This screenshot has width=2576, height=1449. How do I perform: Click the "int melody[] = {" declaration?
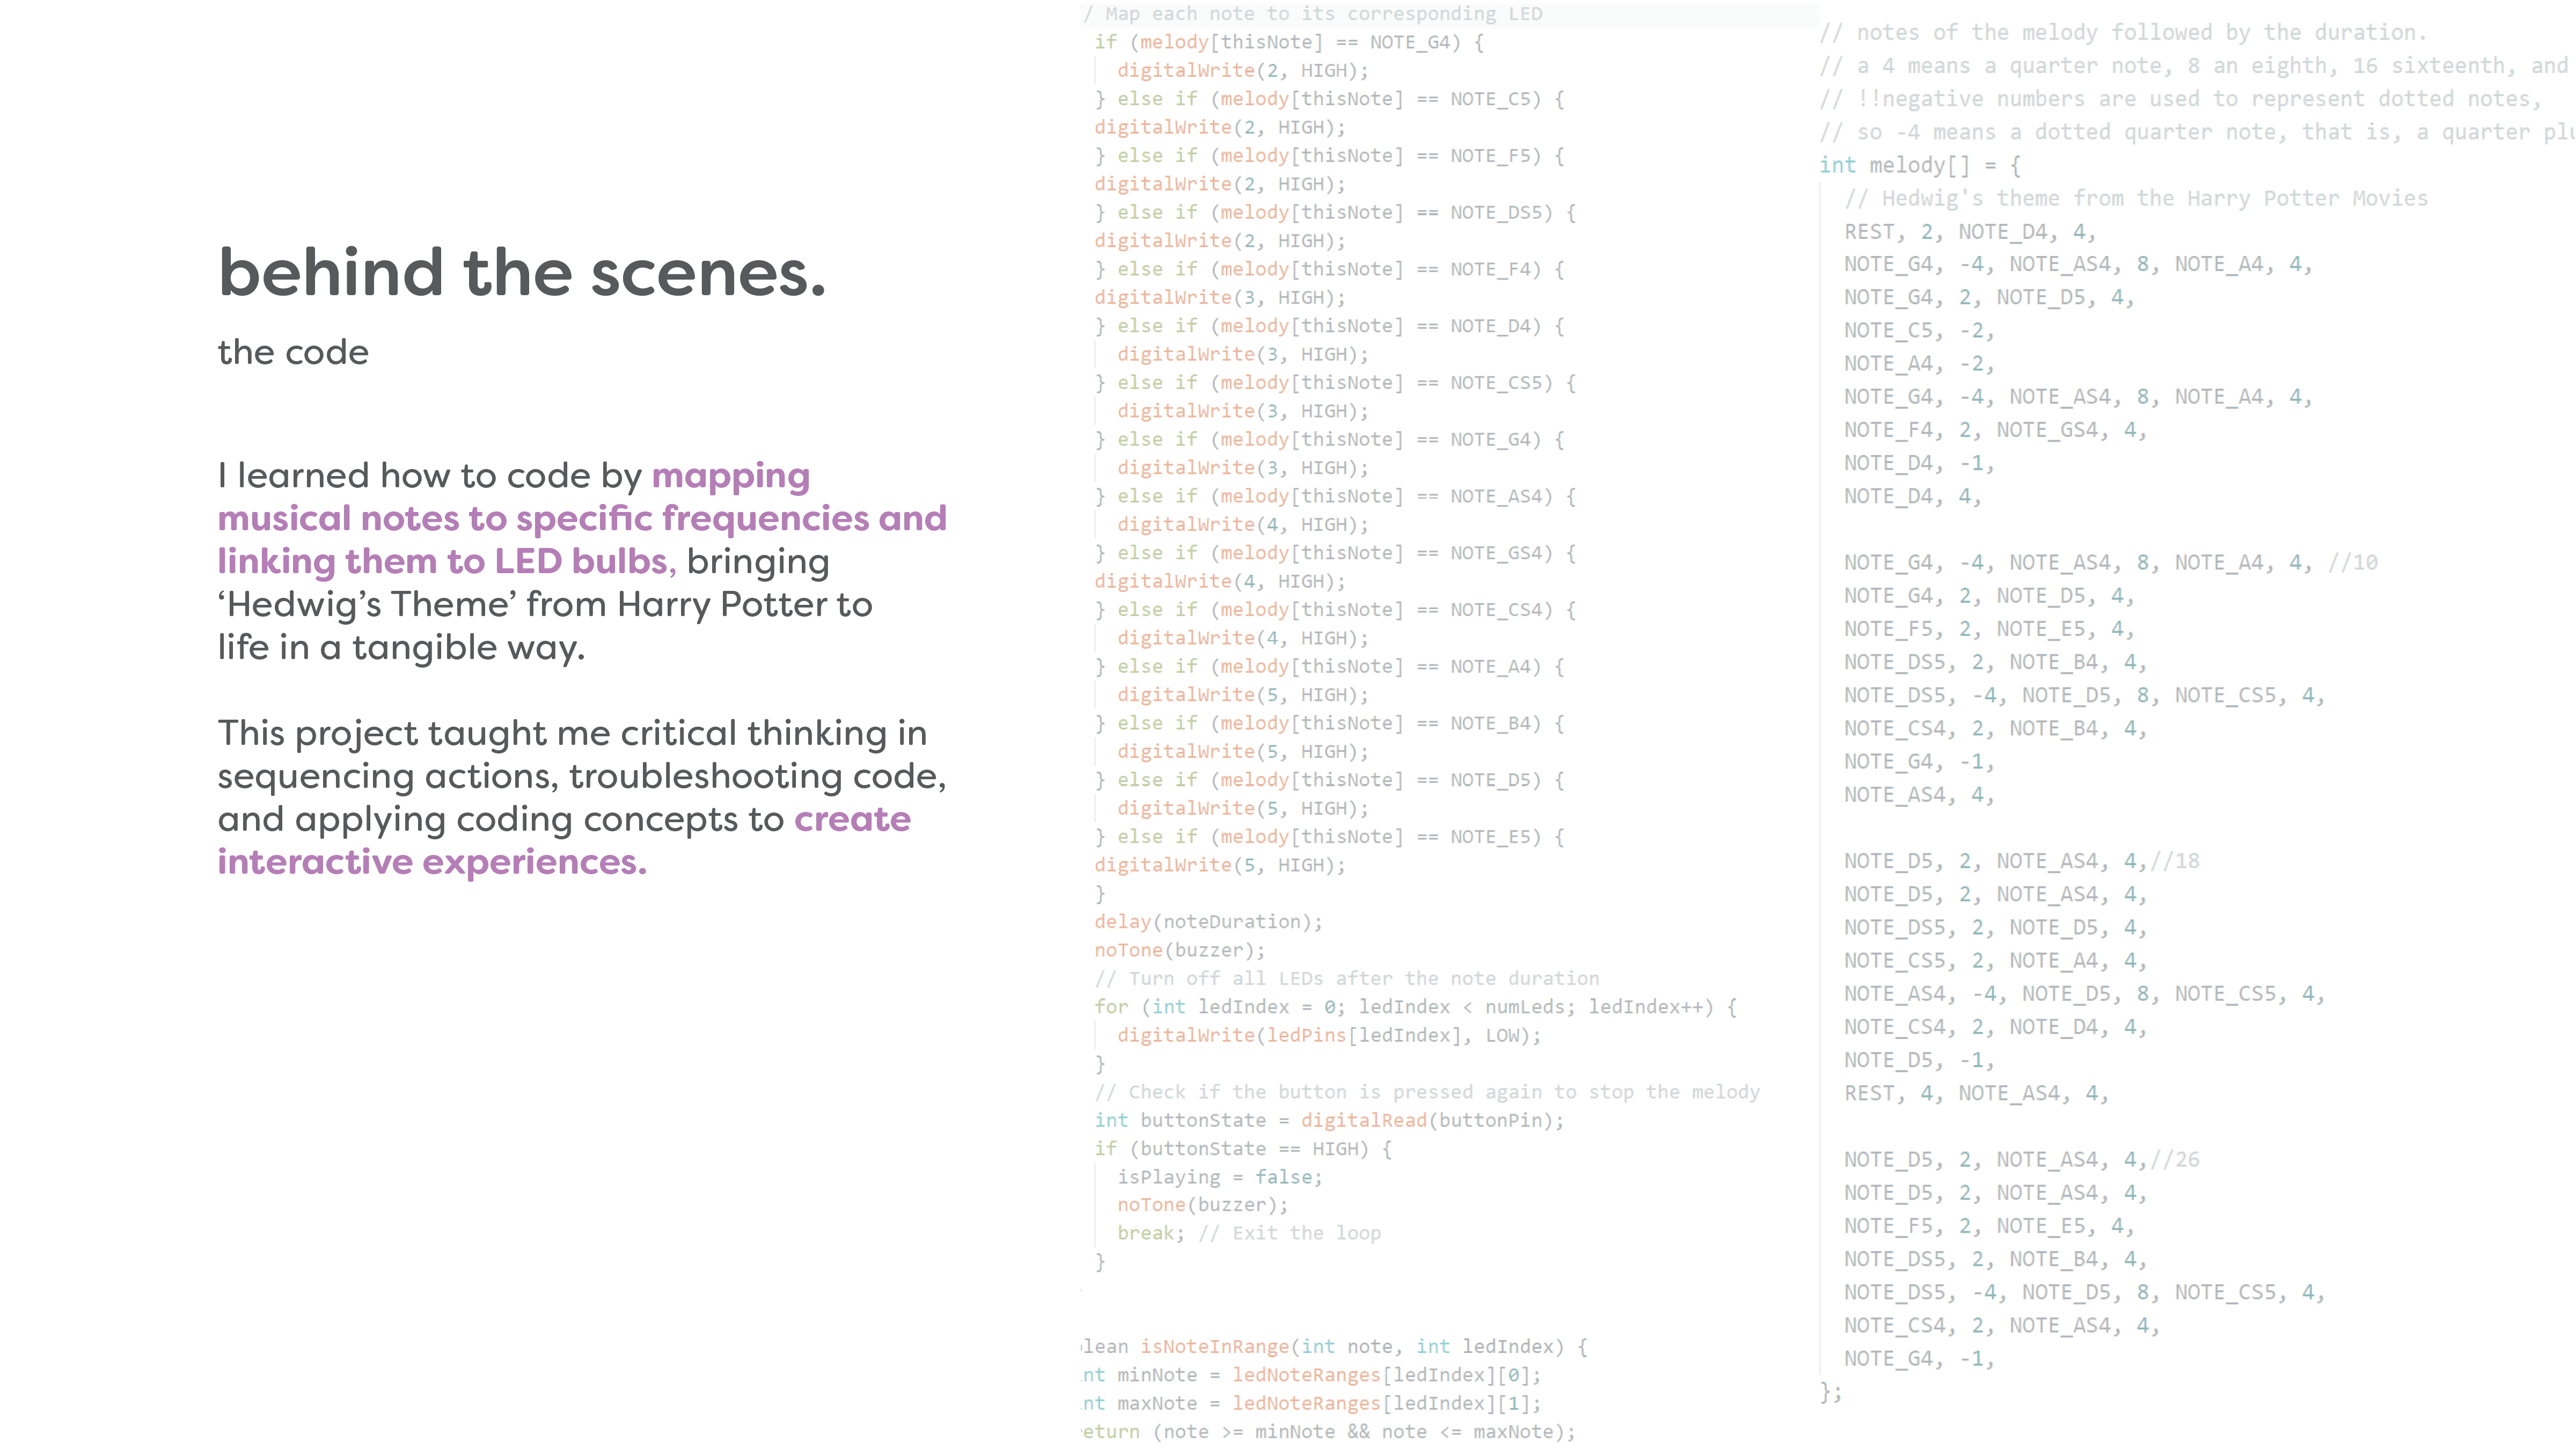1920,165
